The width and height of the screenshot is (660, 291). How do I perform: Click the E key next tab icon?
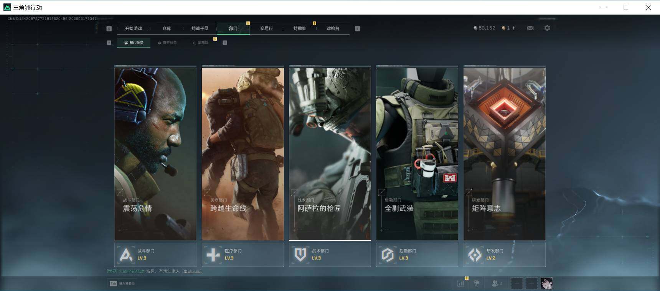357,28
